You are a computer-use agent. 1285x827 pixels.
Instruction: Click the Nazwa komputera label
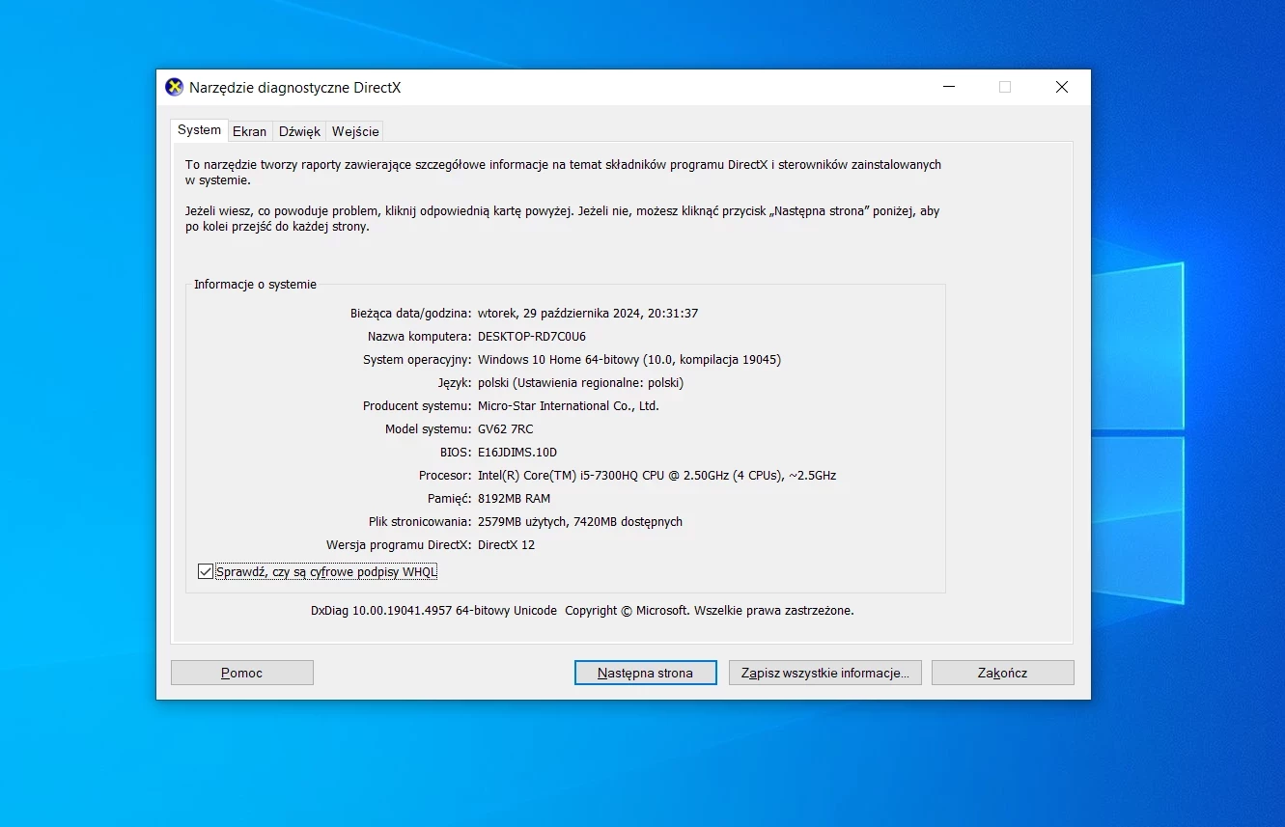[x=420, y=337]
